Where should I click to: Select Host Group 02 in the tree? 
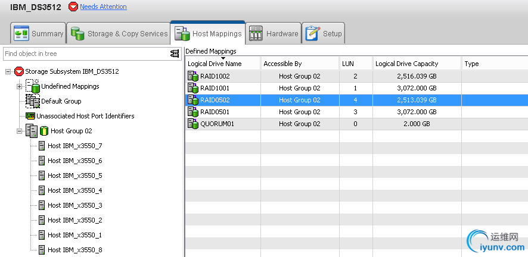point(71,131)
